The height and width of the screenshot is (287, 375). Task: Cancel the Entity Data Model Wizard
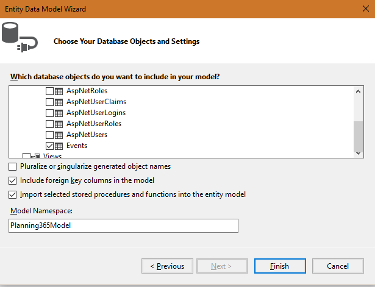pos(338,266)
